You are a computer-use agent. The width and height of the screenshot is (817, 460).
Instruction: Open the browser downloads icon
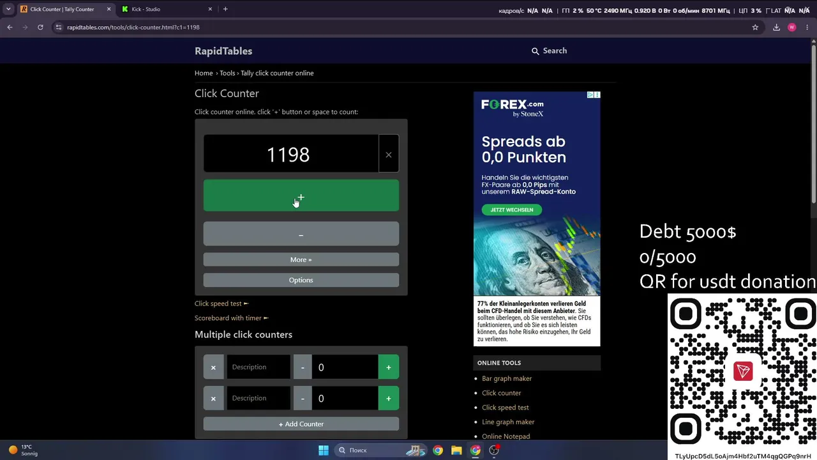tap(776, 27)
